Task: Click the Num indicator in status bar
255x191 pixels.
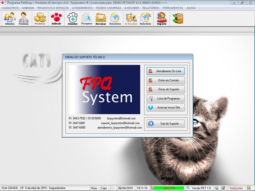Action: pos(94,188)
